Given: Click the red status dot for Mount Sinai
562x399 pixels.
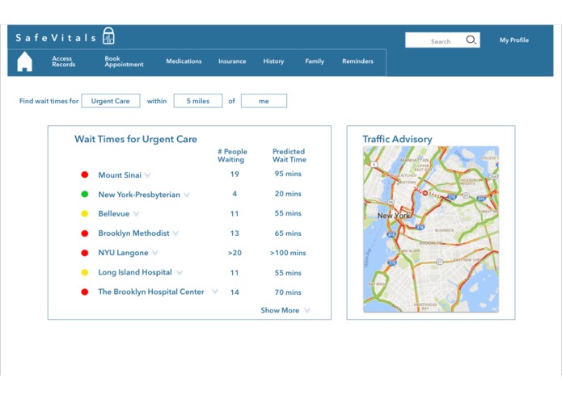Looking at the screenshot, I should 85,174.
